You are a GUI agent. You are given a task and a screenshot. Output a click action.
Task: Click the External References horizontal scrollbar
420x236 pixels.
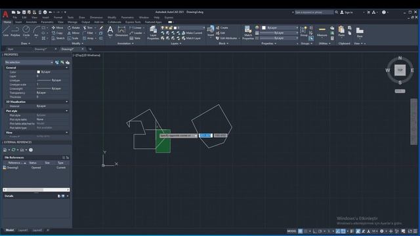[x=36, y=189]
